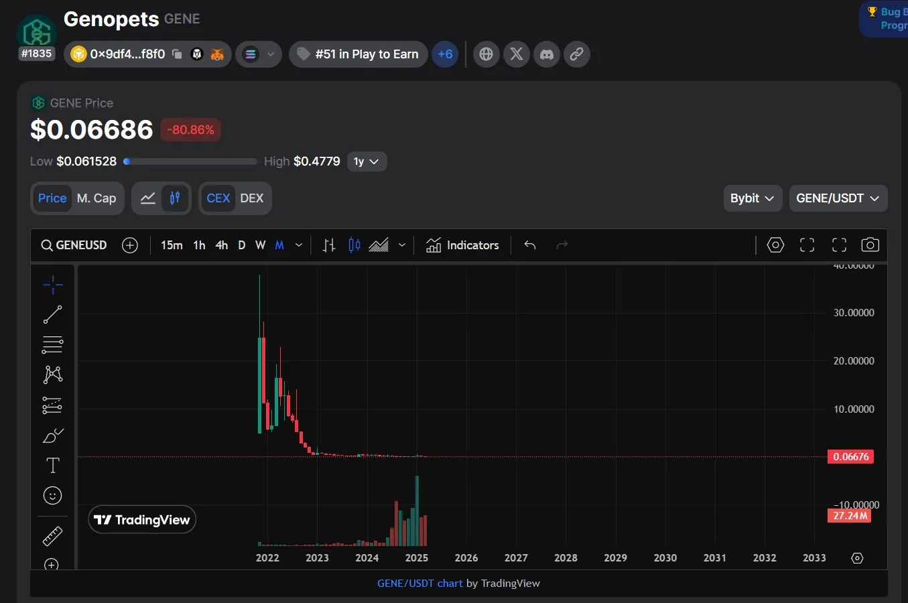
Task: Open the X (Twitter) profile icon
Action: coord(517,54)
